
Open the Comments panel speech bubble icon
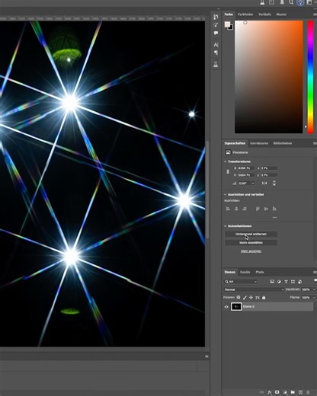click(x=216, y=33)
